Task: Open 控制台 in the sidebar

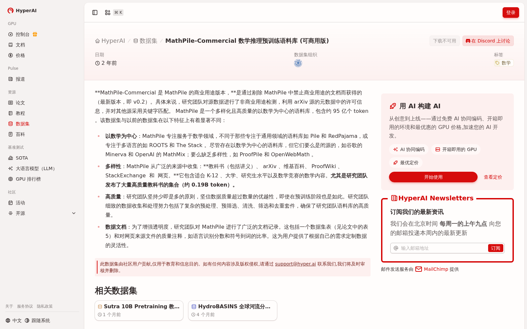Action: click(x=22, y=34)
